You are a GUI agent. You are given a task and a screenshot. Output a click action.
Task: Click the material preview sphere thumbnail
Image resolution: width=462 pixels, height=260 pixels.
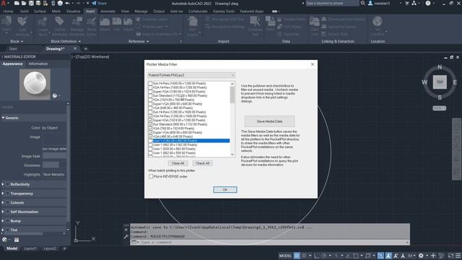click(35, 84)
